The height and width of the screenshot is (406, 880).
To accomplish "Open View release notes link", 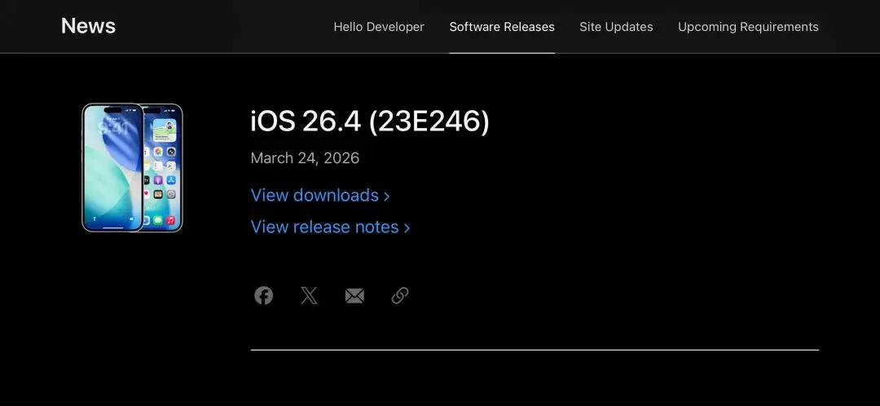I will pyautogui.click(x=330, y=227).
